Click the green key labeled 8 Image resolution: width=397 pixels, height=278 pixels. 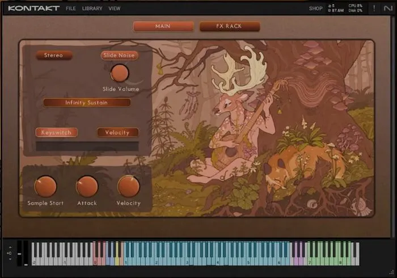point(340,262)
